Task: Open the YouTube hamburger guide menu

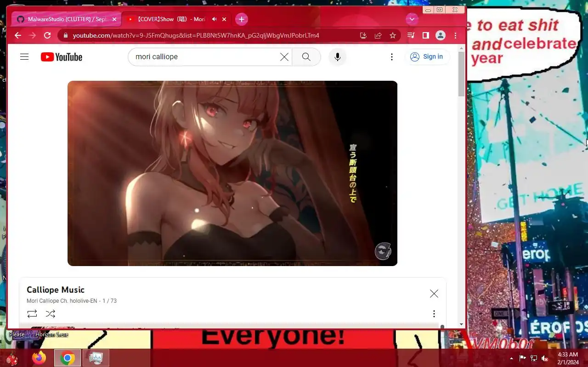Action: (24, 57)
